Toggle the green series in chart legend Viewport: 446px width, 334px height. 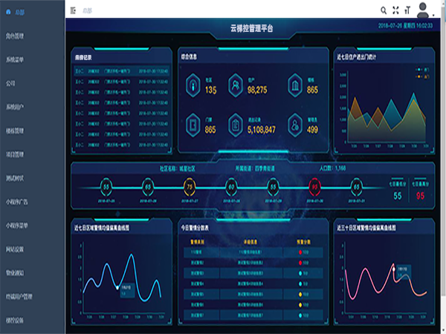coord(420,69)
